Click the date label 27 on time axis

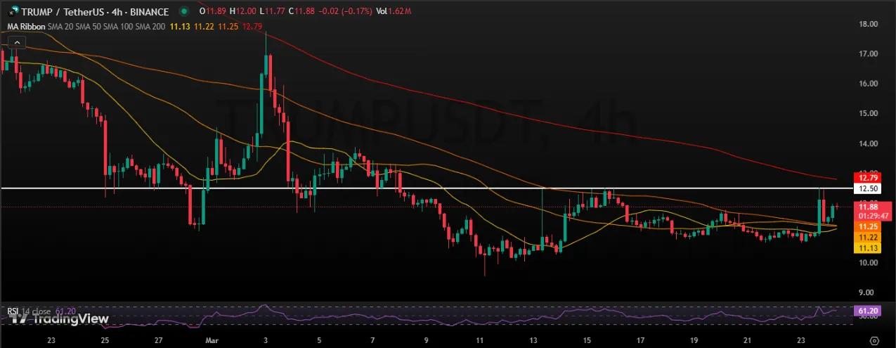pyautogui.click(x=160, y=339)
